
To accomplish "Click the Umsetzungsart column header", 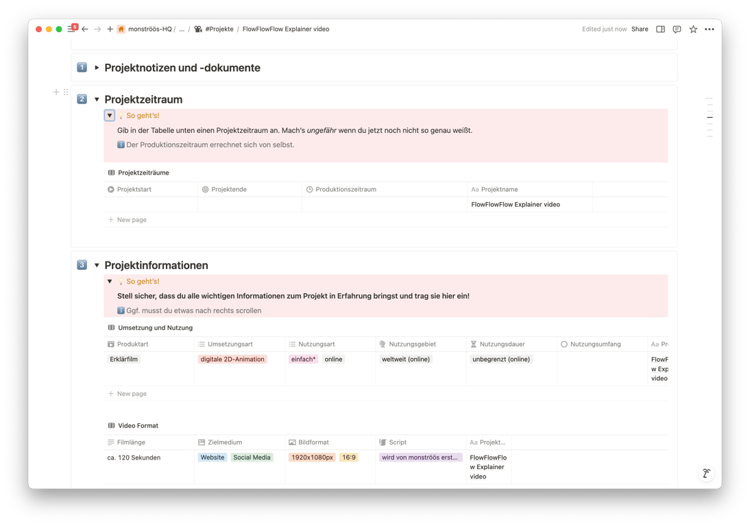I will [239, 345].
